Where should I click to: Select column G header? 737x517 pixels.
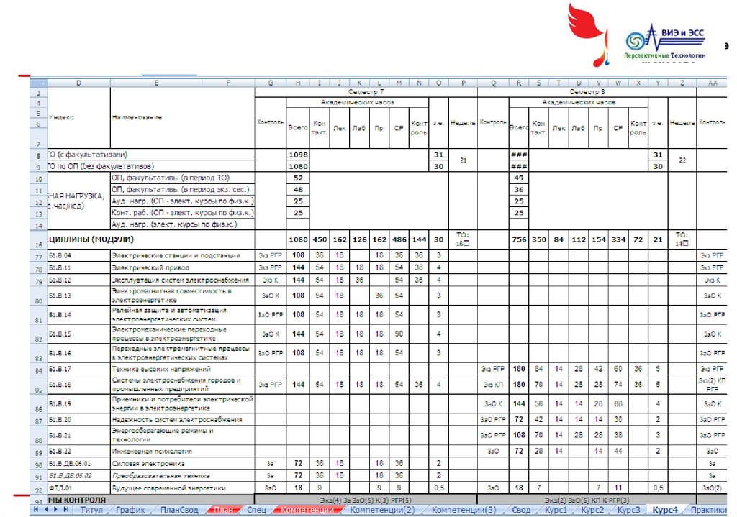271,83
